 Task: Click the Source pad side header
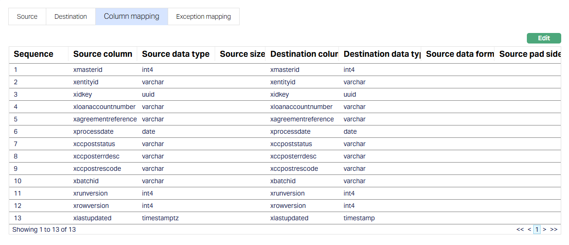point(529,54)
